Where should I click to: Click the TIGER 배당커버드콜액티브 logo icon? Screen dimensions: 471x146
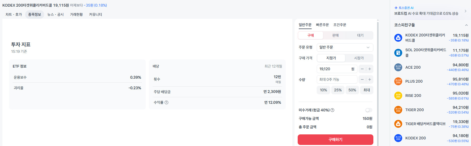click(x=398, y=124)
